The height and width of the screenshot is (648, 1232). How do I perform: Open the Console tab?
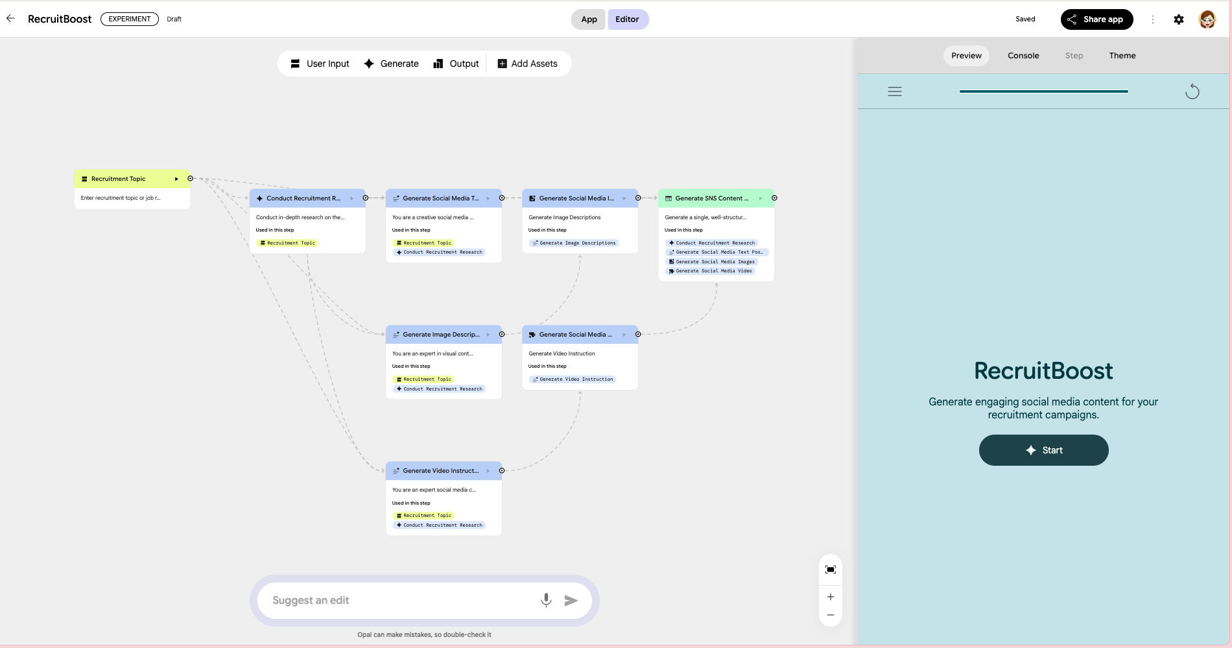point(1023,56)
